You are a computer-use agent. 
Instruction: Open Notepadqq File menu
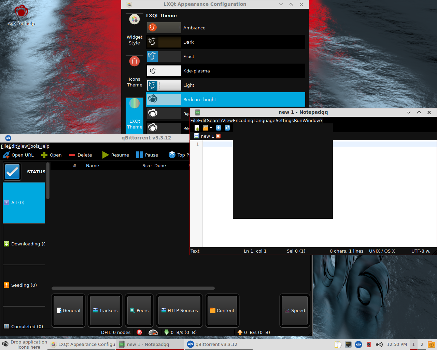(x=194, y=121)
